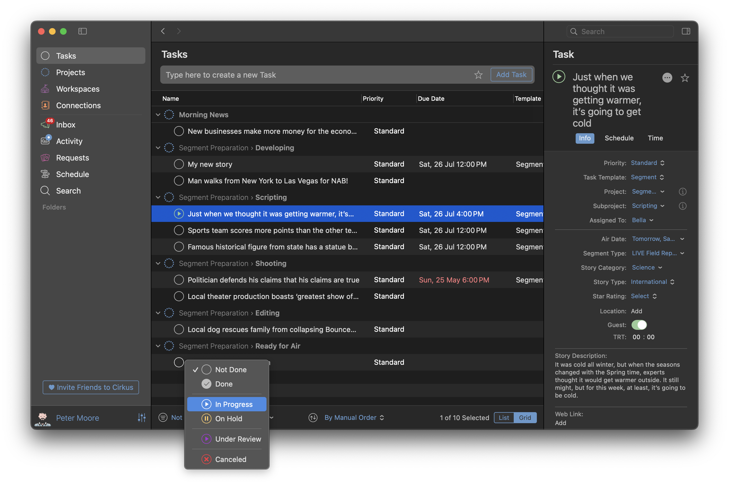Click the navigate back arrow
The image size is (729, 484).
(163, 31)
